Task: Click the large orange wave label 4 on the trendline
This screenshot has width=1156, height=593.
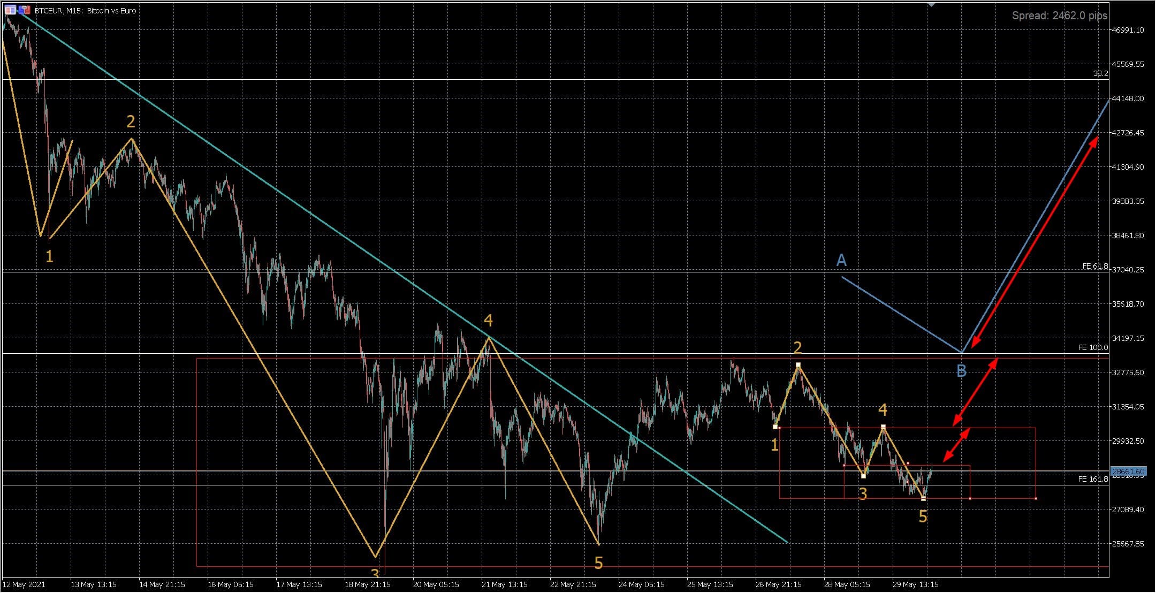Action: (x=488, y=320)
